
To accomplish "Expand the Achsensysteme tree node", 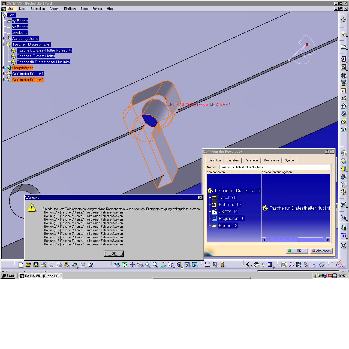I will click(4, 38).
